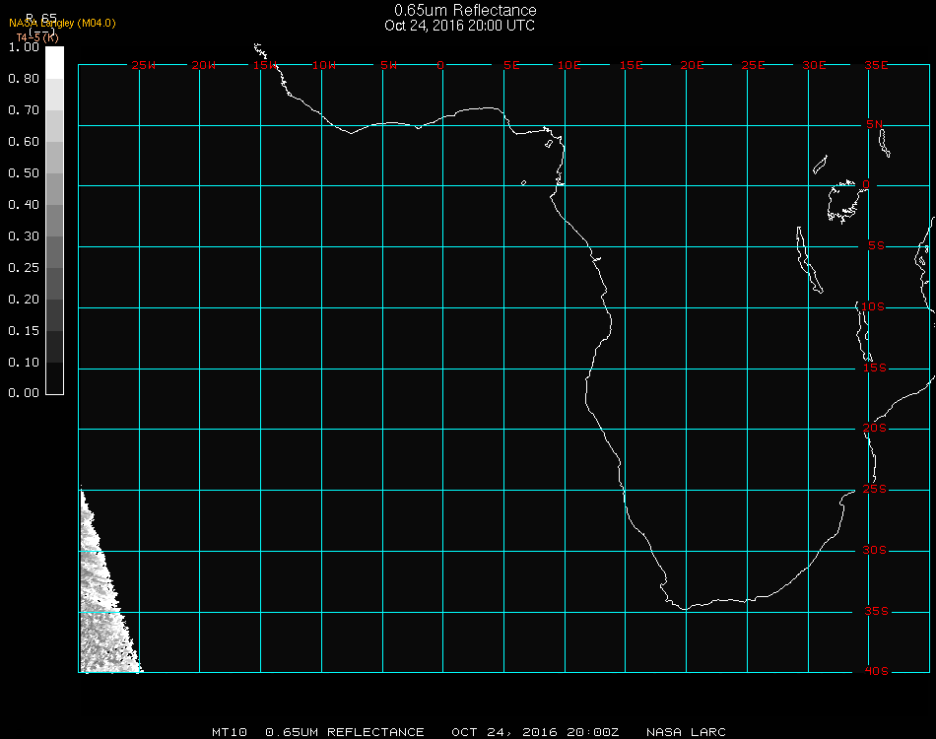The width and height of the screenshot is (936, 739).
Task: Click the 20E longitude label
Action: [693, 66]
